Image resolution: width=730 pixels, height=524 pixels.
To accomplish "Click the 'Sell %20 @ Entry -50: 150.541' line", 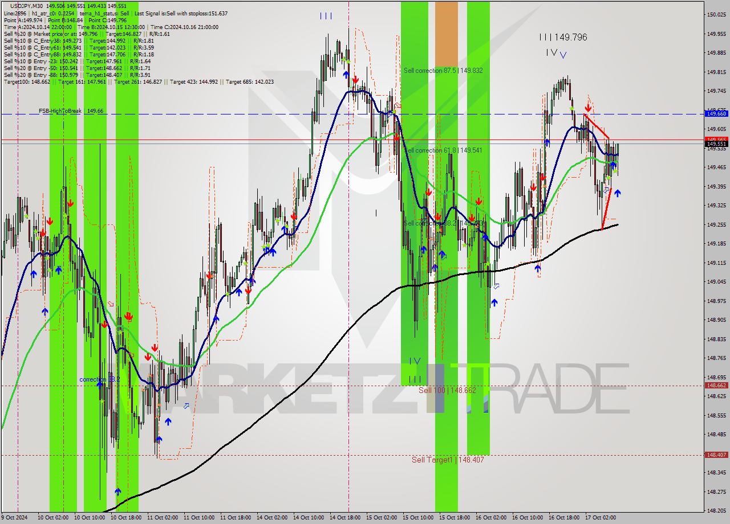I will point(77,68).
